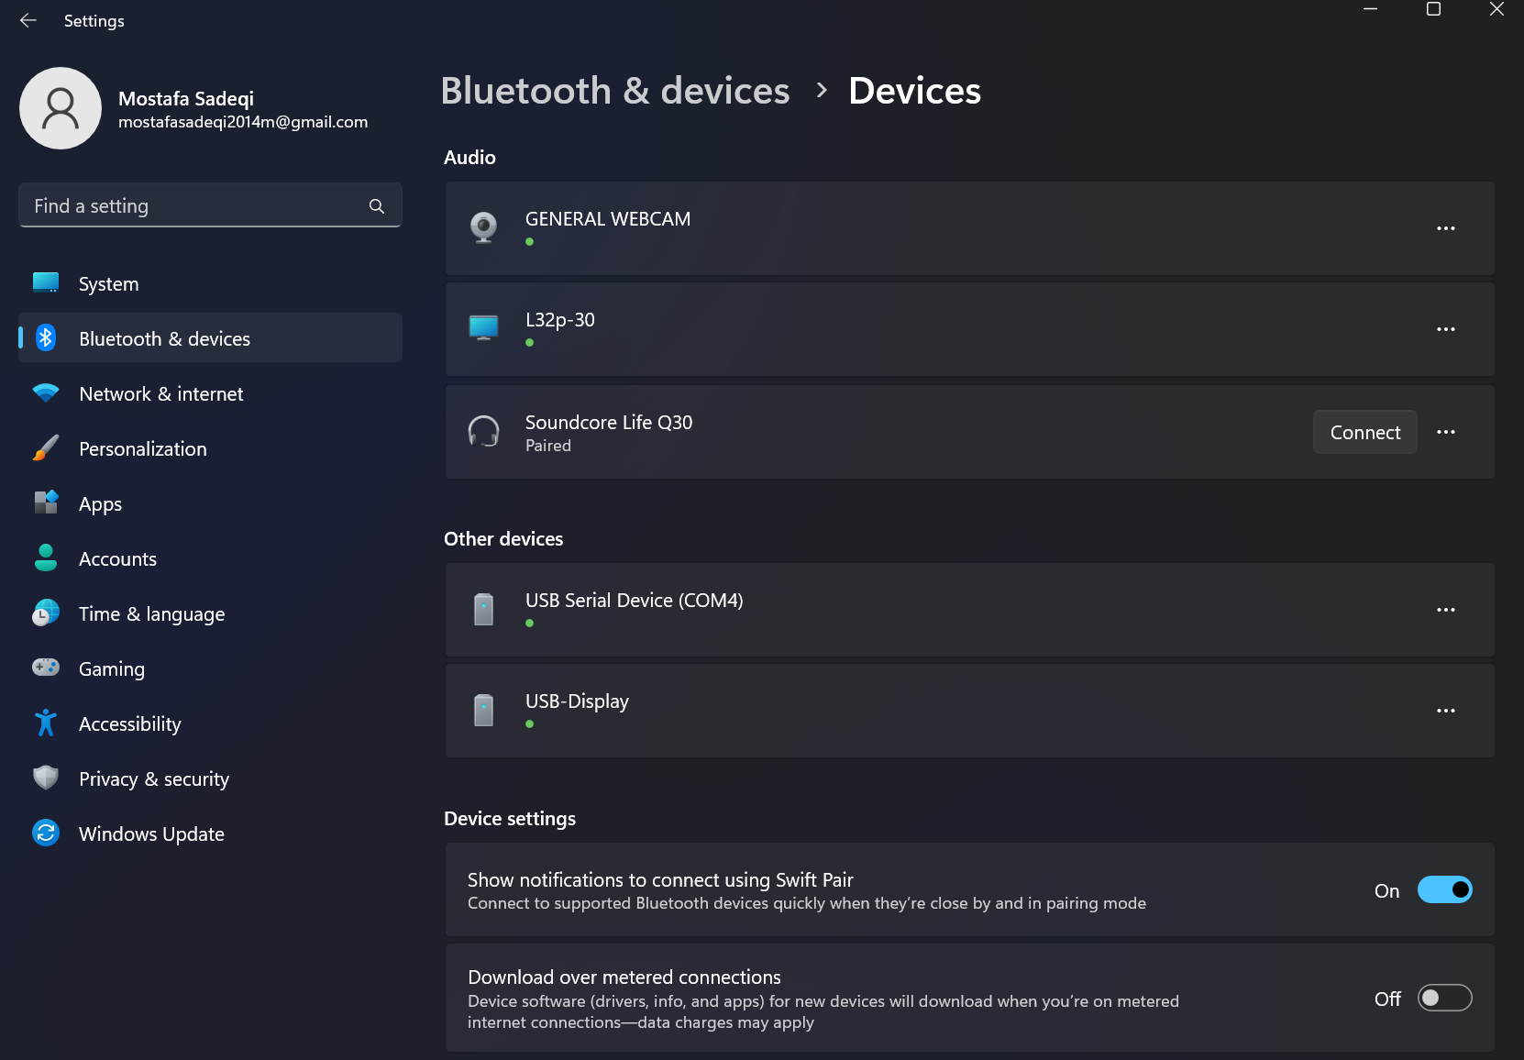
Task: Click the GENERAL WEBCAM device icon
Action: click(x=484, y=227)
